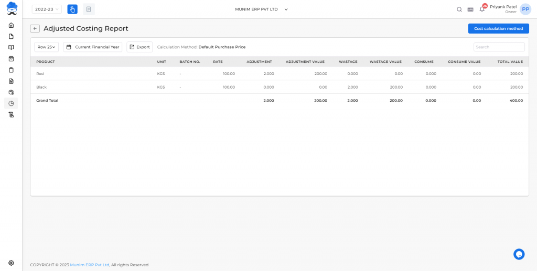537x271 pixels.
Task: Open the inventory box sidebar icon
Action: pyautogui.click(x=11, y=92)
